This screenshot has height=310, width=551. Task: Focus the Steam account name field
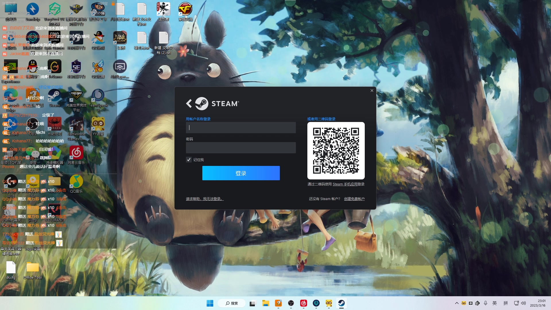click(241, 127)
